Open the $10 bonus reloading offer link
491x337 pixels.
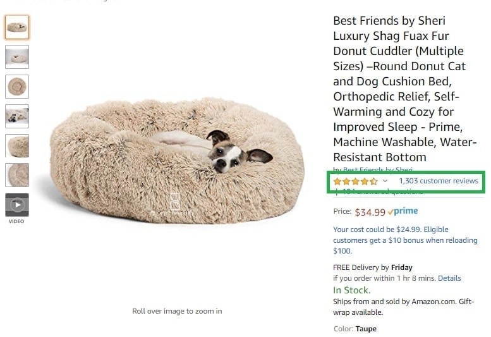pyautogui.click(x=405, y=240)
